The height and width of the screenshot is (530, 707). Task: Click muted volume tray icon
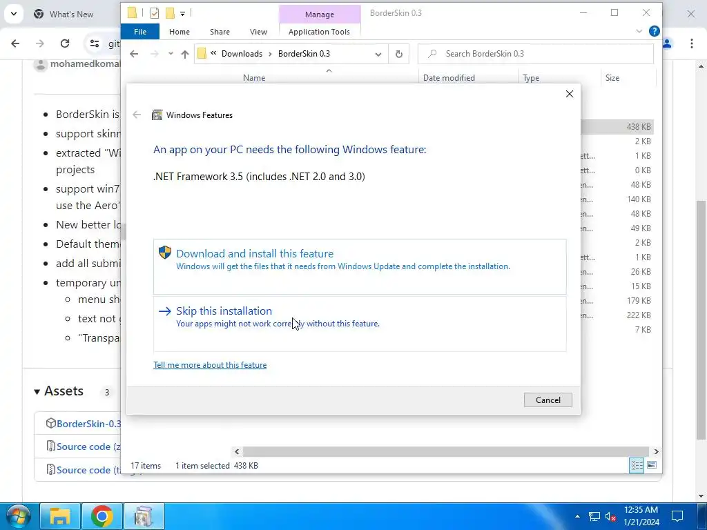click(610, 516)
